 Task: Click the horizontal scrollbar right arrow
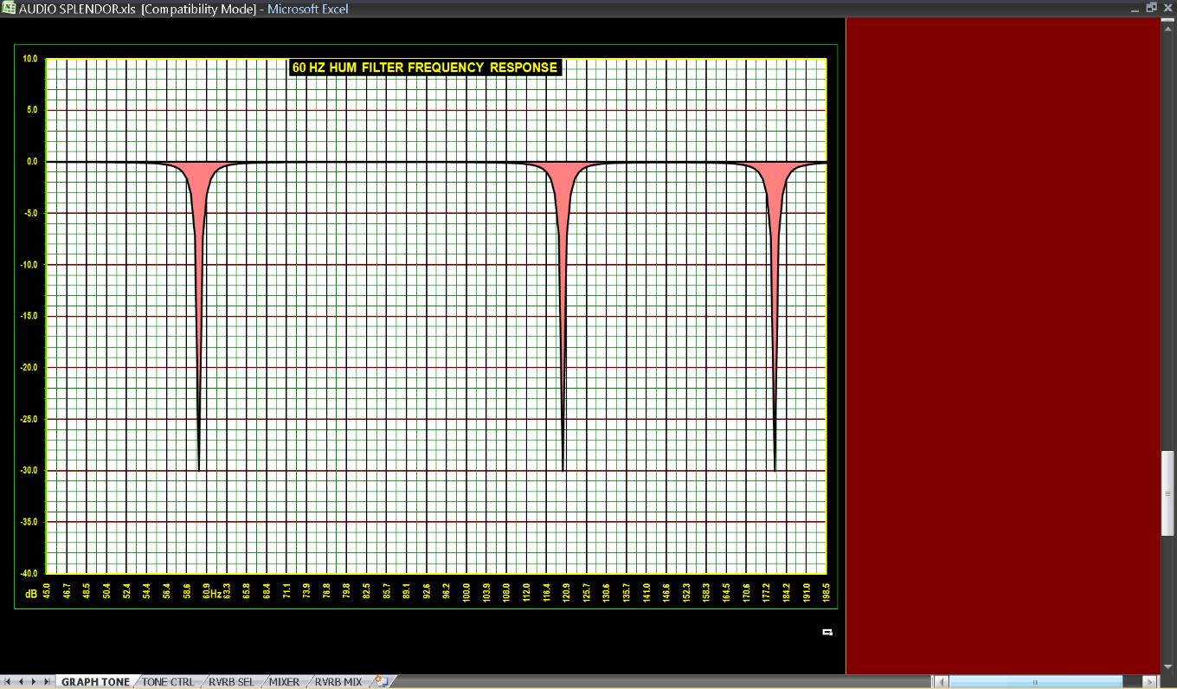pos(1150,682)
